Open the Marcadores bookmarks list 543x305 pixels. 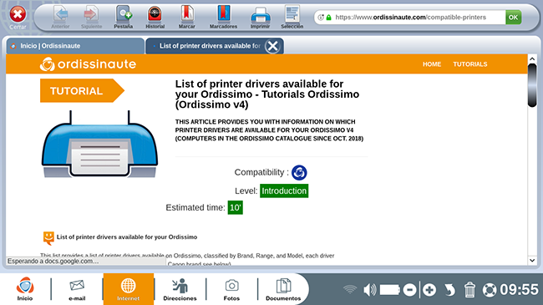[223, 17]
